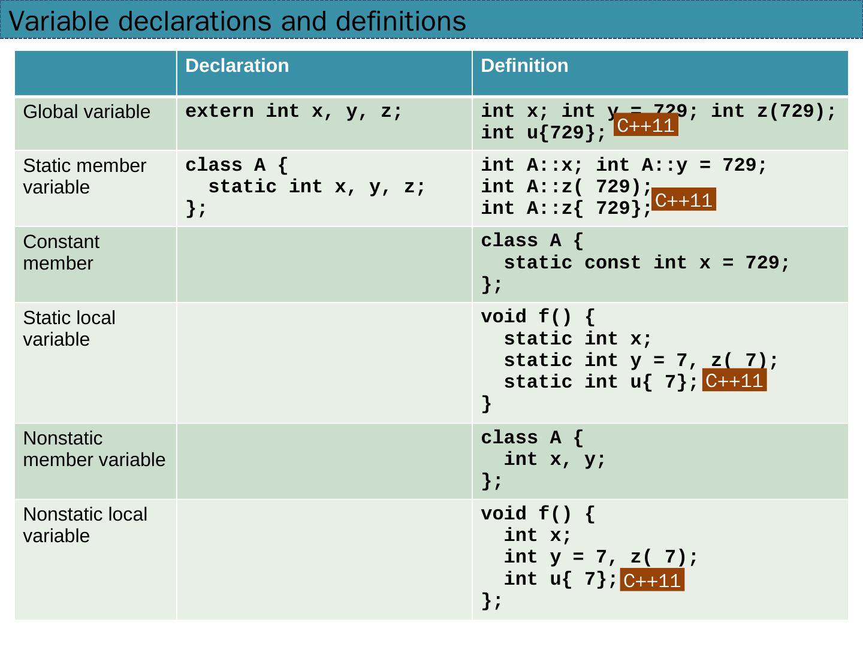863x647 pixels.
Task: Click the empty Declaration cell for Constant member
Action: 324,264
